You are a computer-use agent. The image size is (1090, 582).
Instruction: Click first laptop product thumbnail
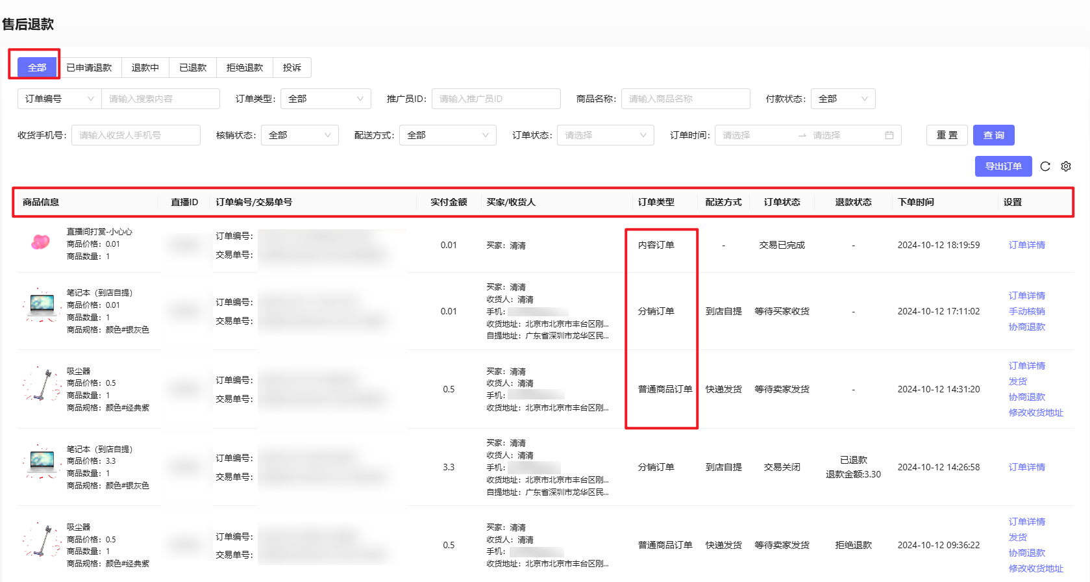[42, 304]
